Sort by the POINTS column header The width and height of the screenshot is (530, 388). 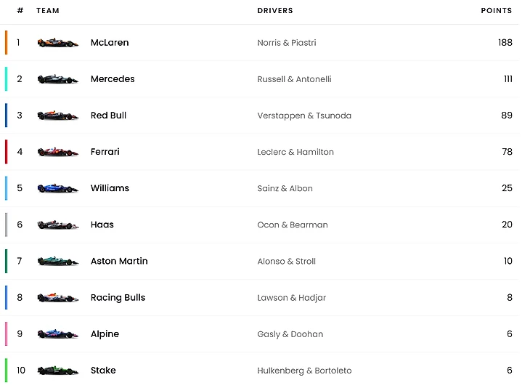496,11
